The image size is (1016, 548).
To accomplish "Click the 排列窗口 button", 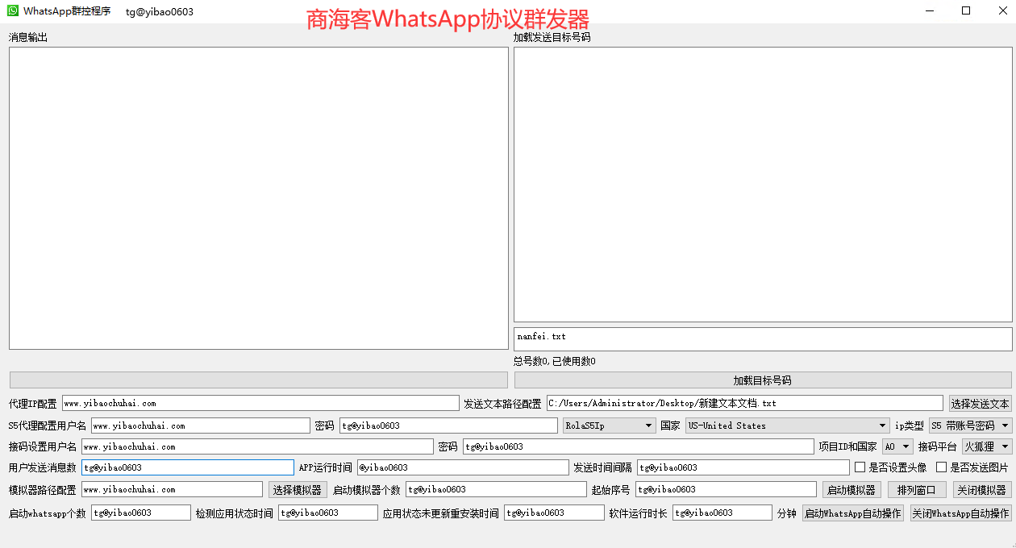I will click(916, 490).
